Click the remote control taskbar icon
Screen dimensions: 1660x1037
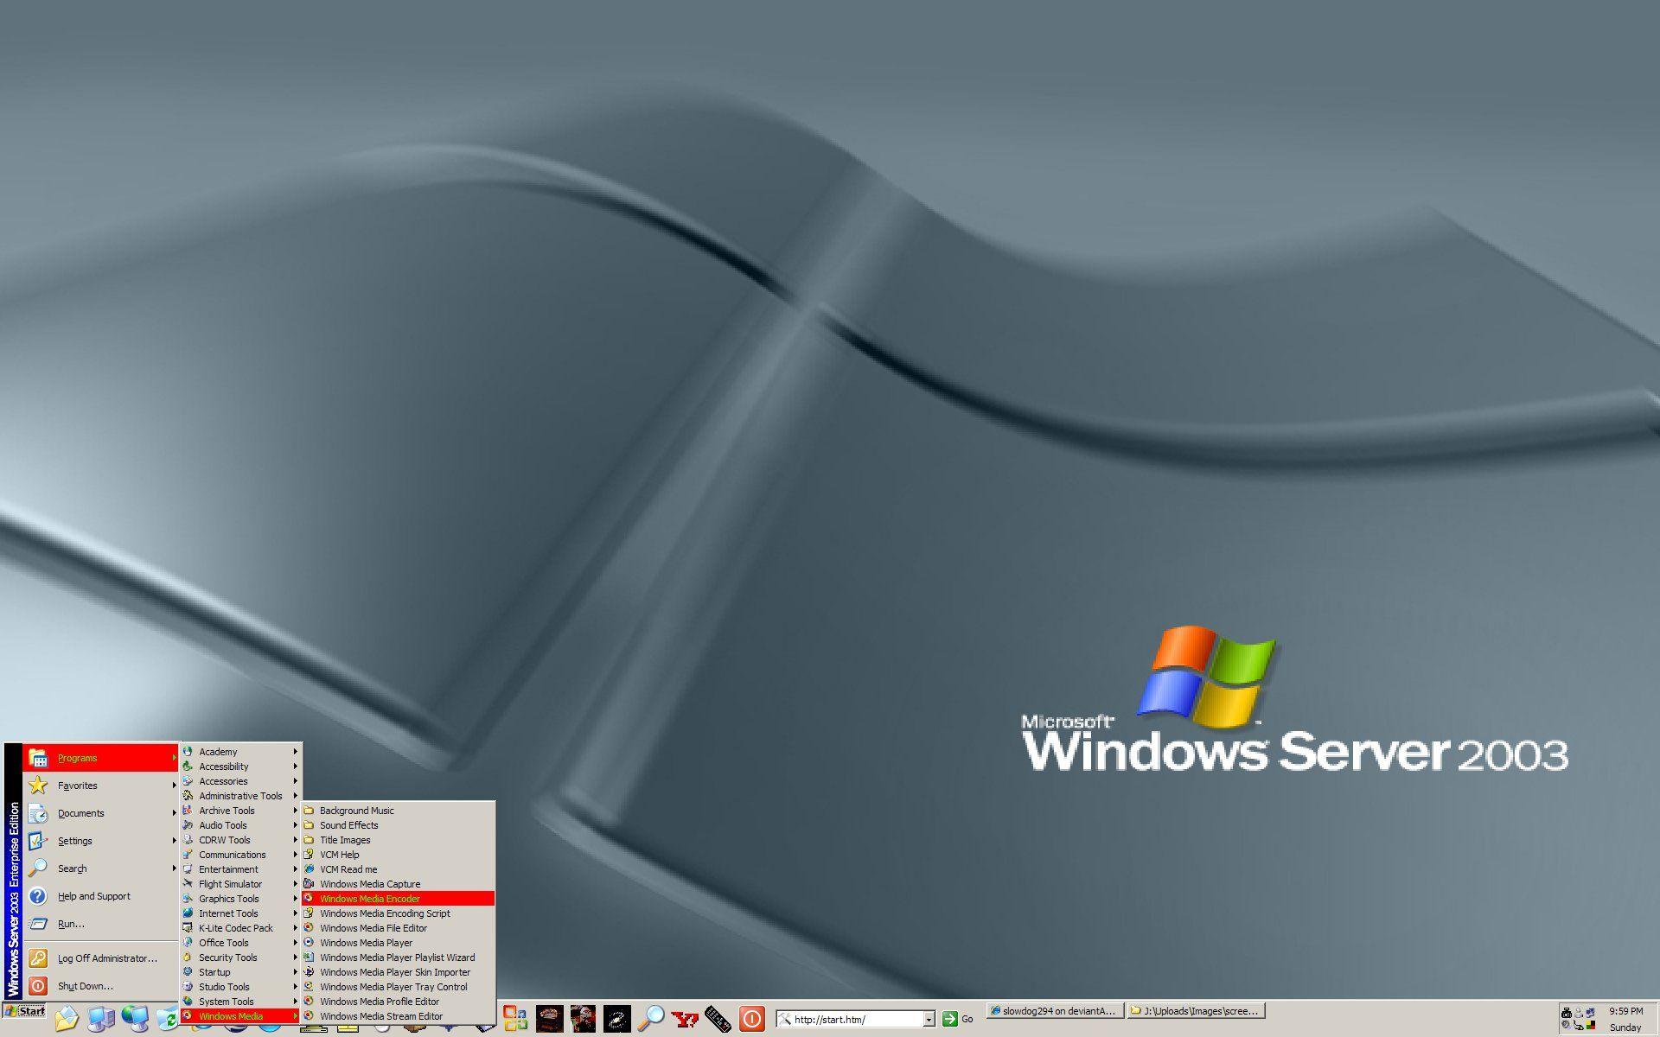(x=718, y=1019)
